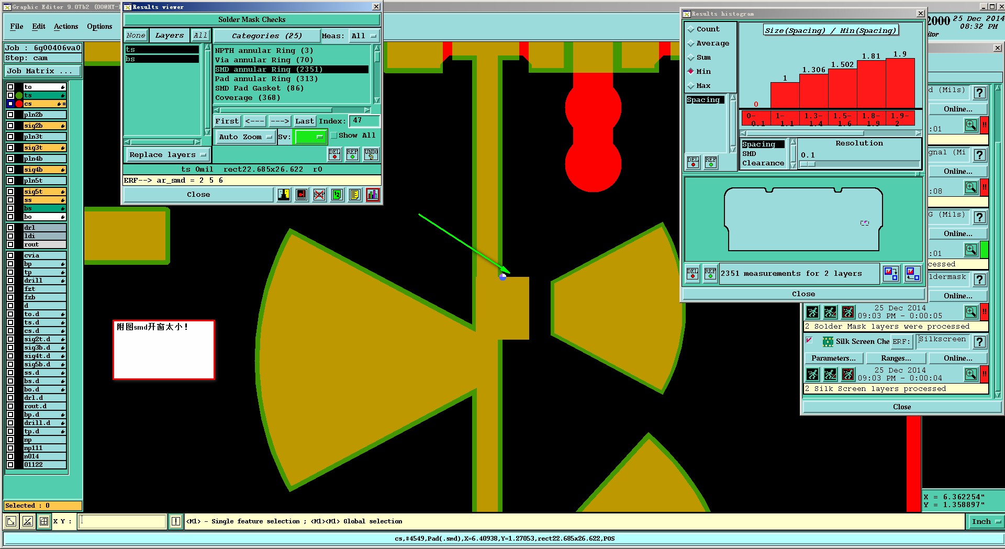The height and width of the screenshot is (549, 1005).
Task: Open magnifier results for Solder Mask check
Action: coord(971,312)
